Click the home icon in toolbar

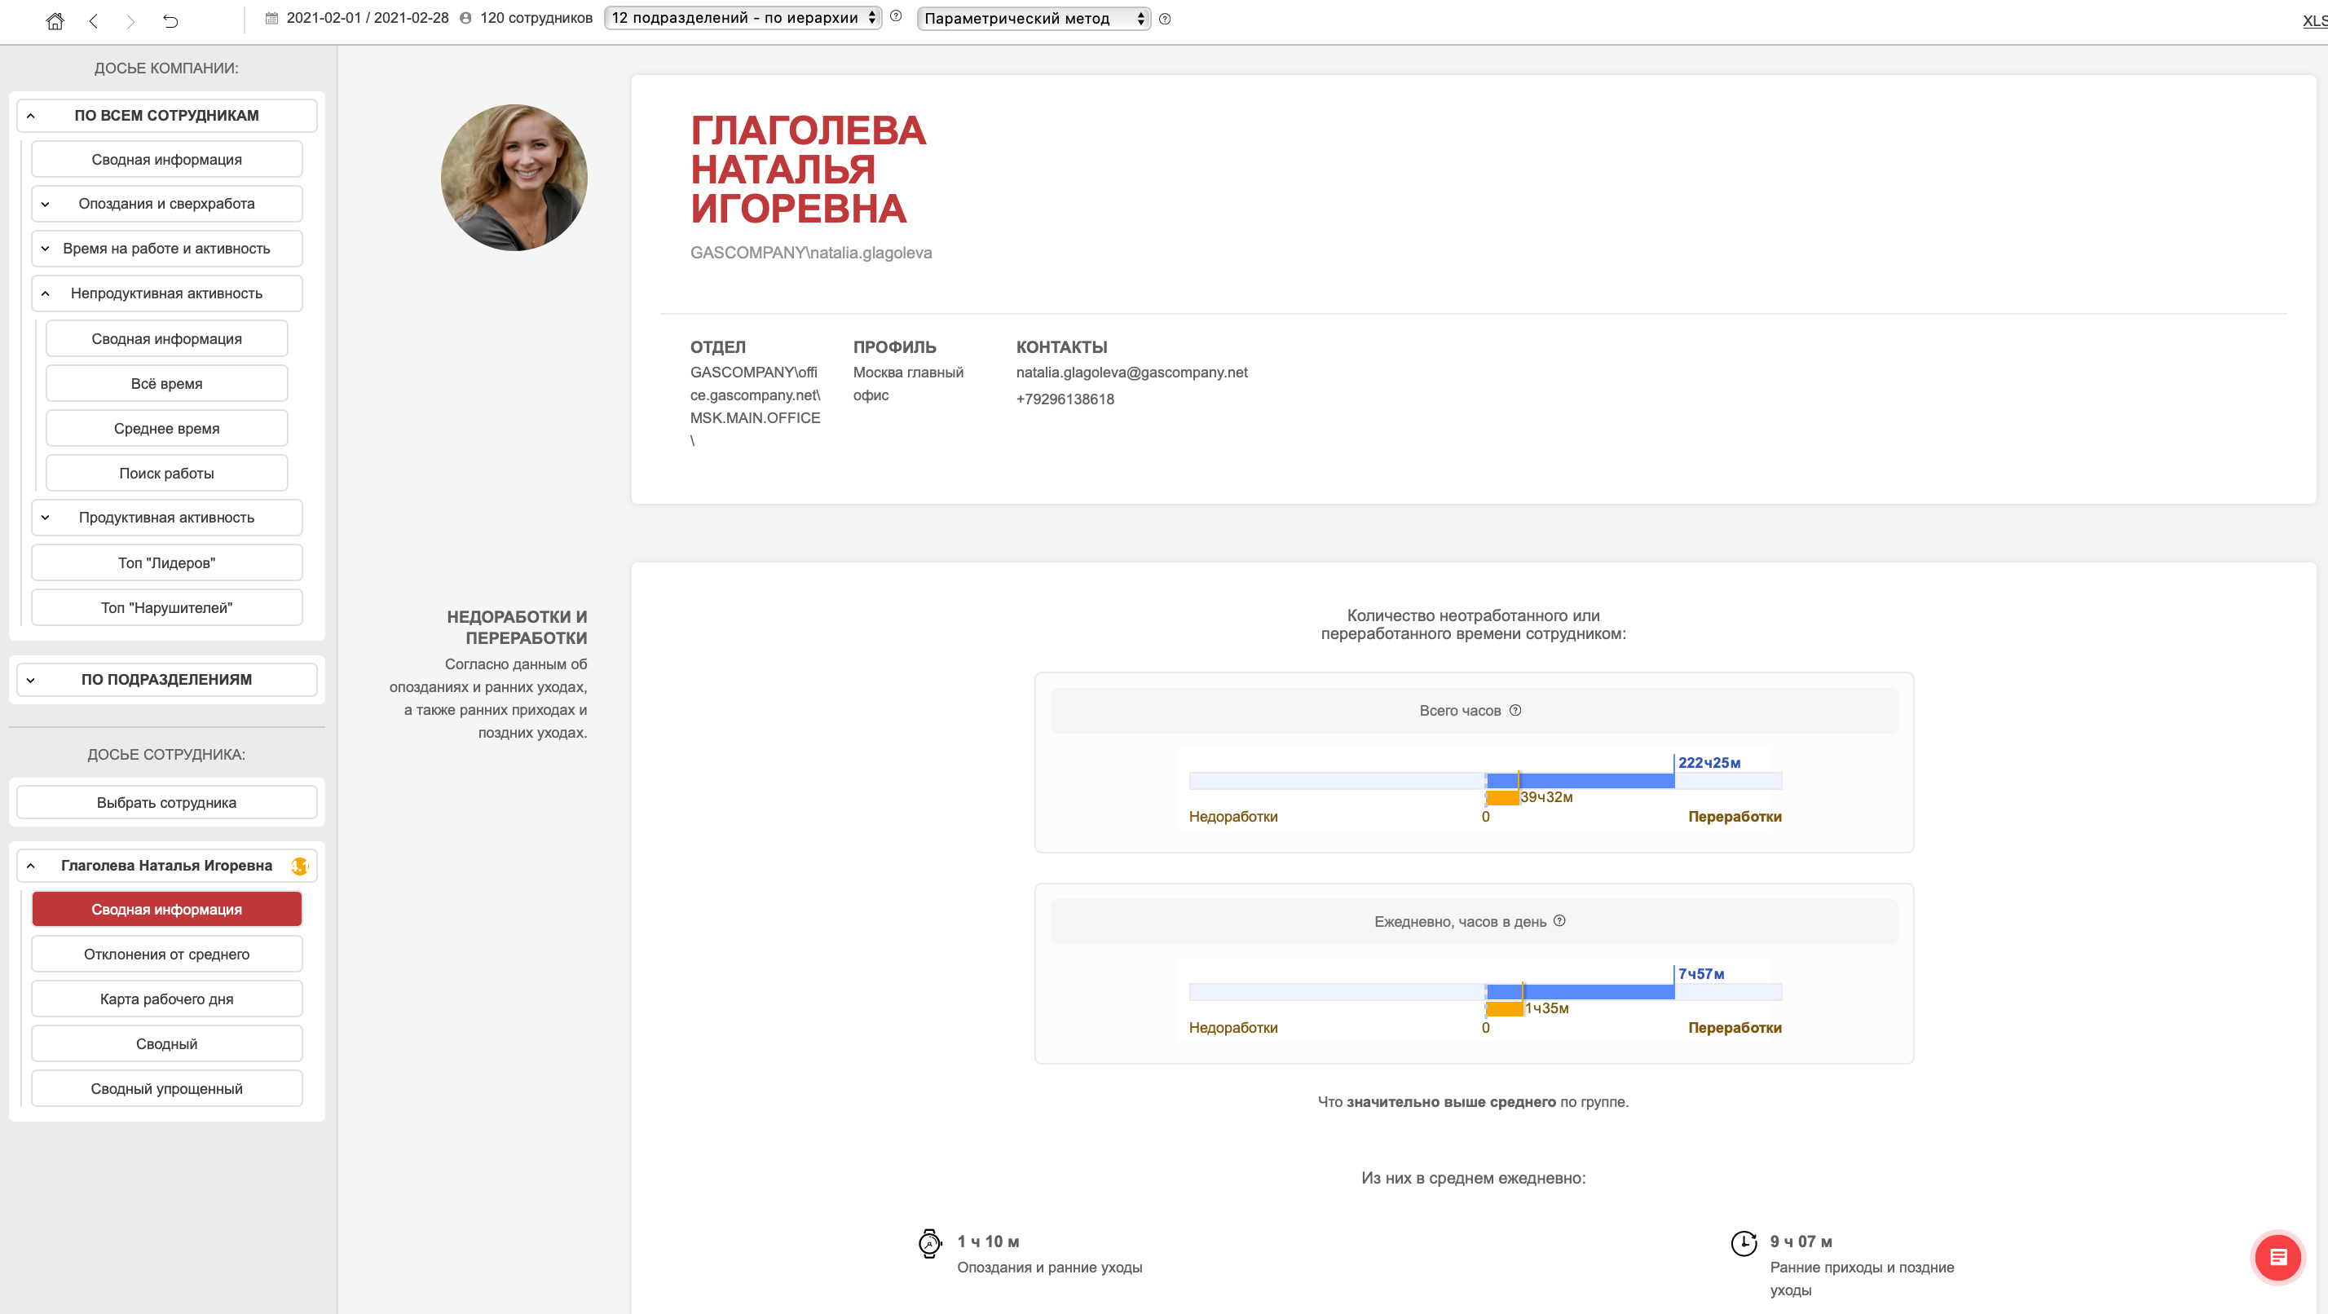pos(55,20)
